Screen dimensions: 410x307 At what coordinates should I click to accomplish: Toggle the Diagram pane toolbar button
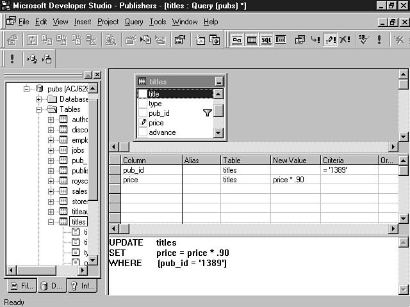click(x=237, y=40)
